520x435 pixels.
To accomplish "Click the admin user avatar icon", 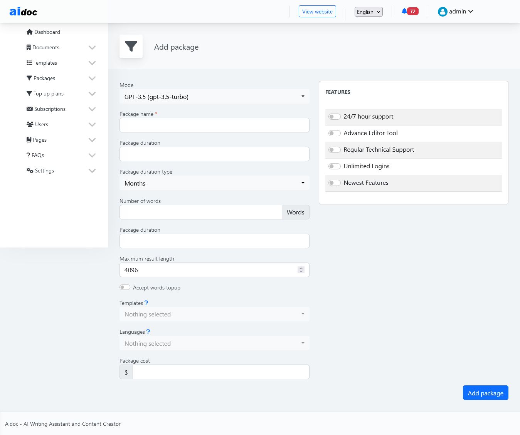I will 442,12.
